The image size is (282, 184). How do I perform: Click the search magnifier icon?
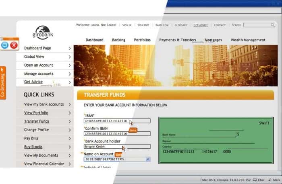(x=273, y=25)
